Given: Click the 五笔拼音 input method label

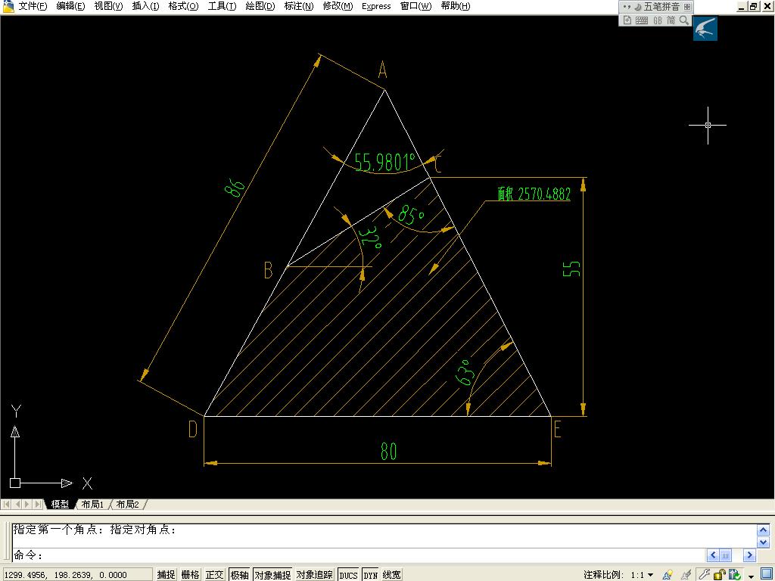Looking at the screenshot, I should point(661,6).
